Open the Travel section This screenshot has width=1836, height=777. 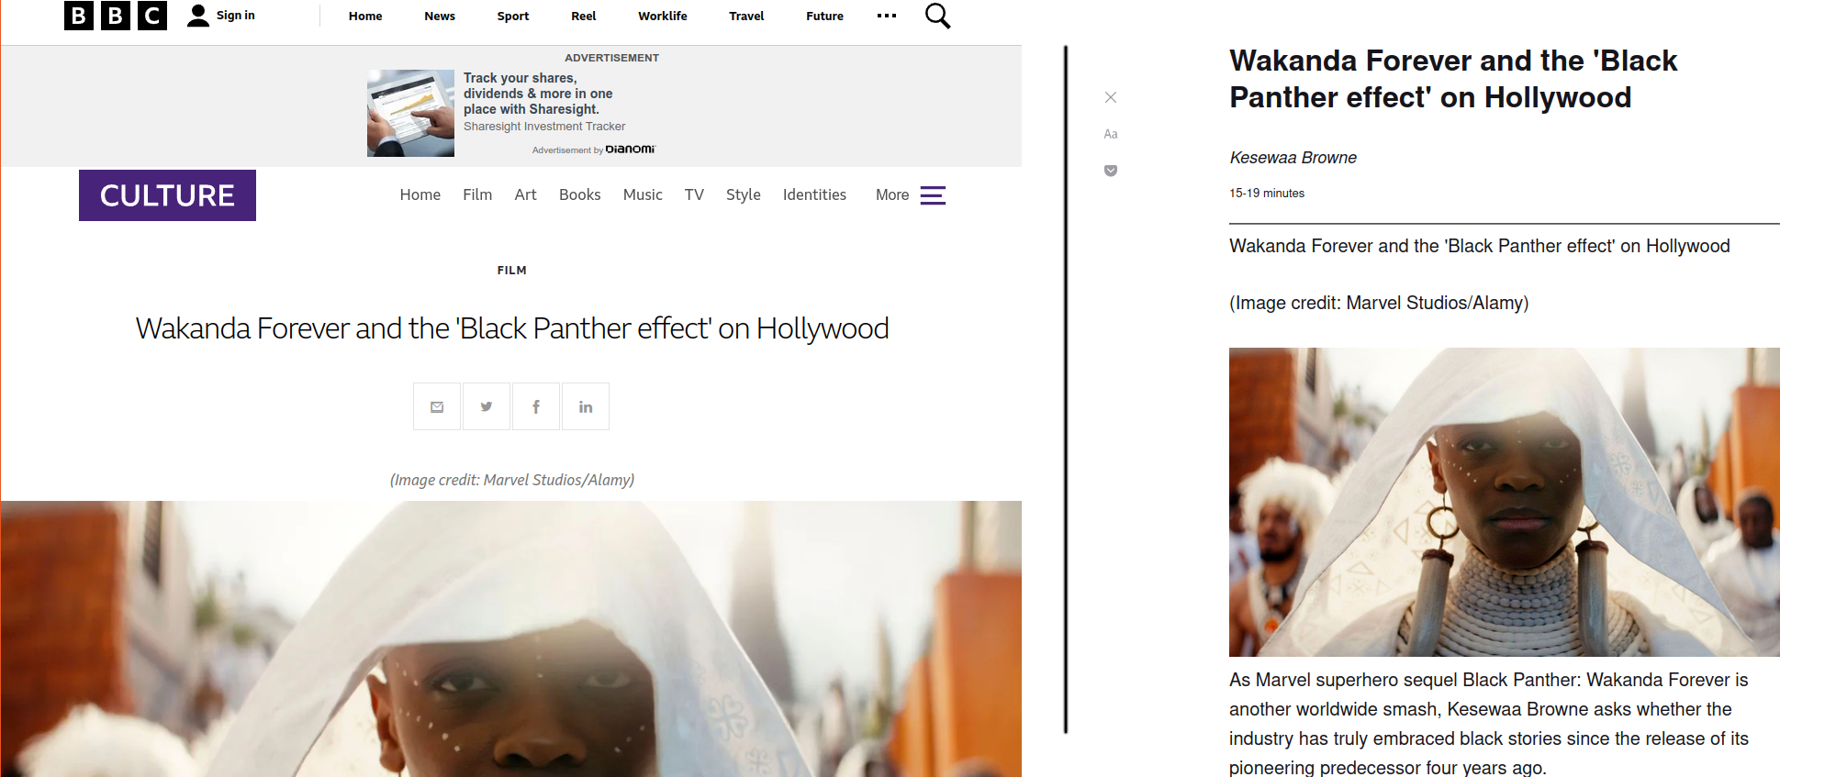tap(746, 17)
